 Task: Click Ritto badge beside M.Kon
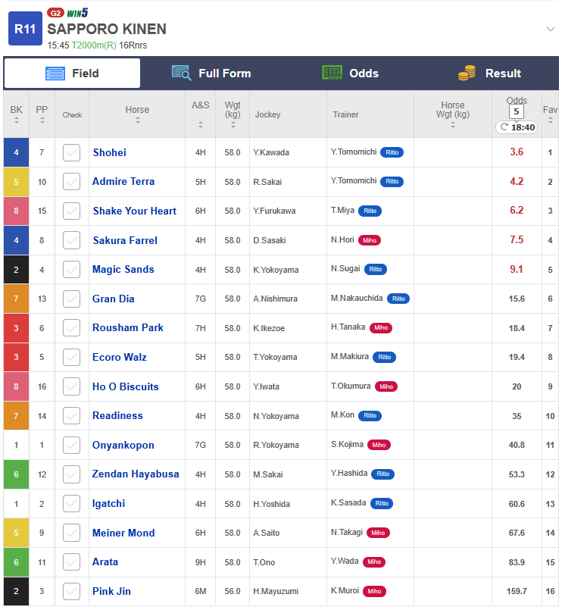click(x=370, y=415)
